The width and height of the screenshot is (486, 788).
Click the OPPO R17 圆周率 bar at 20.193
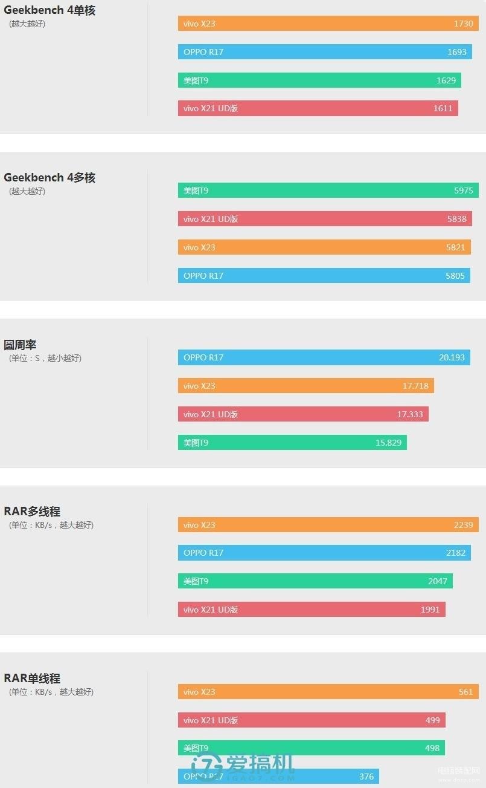(324, 357)
